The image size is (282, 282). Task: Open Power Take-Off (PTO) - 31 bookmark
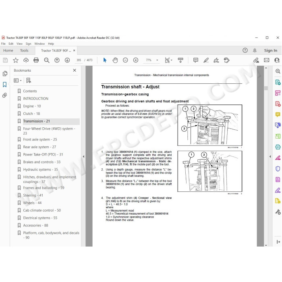[43, 154]
